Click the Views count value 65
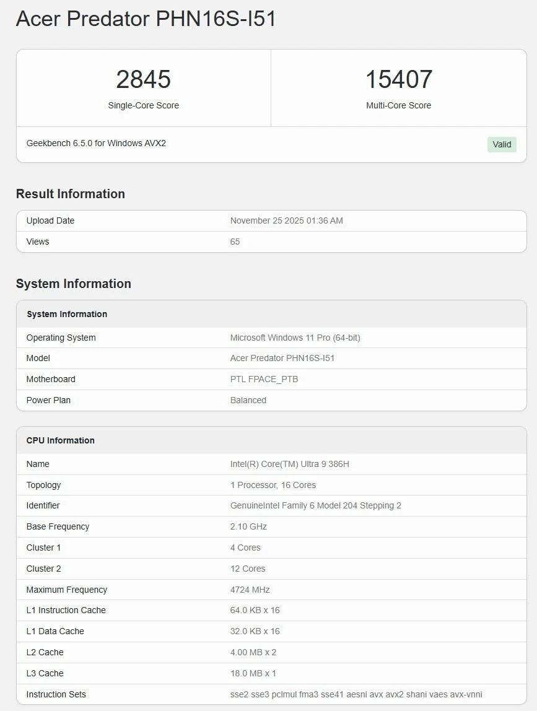This screenshot has height=711, width=537. pyautogui.click(x=235, y=242)
